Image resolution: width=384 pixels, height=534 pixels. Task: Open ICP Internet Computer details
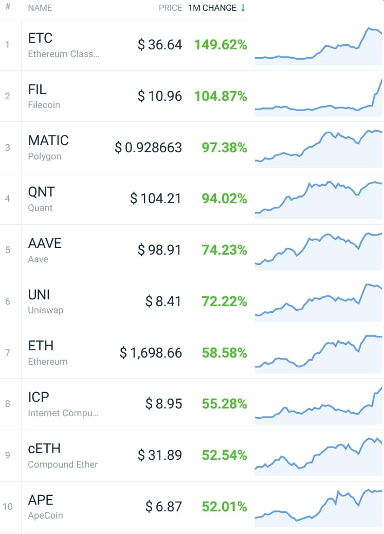[x=63, y=404]
